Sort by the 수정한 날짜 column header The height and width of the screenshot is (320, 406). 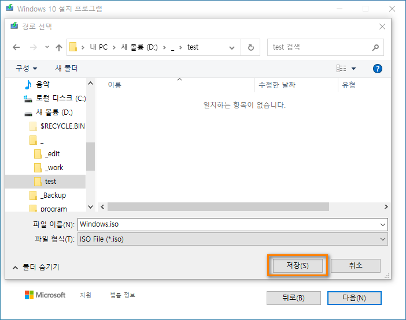coord(277,85)
